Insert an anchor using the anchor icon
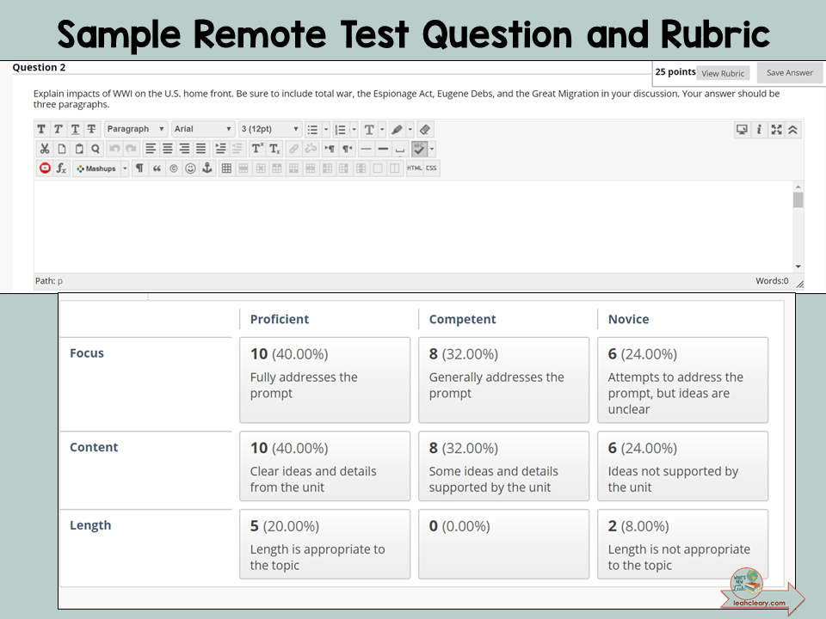This screenshot has height=619, width=826. click(x=208, y=168)
